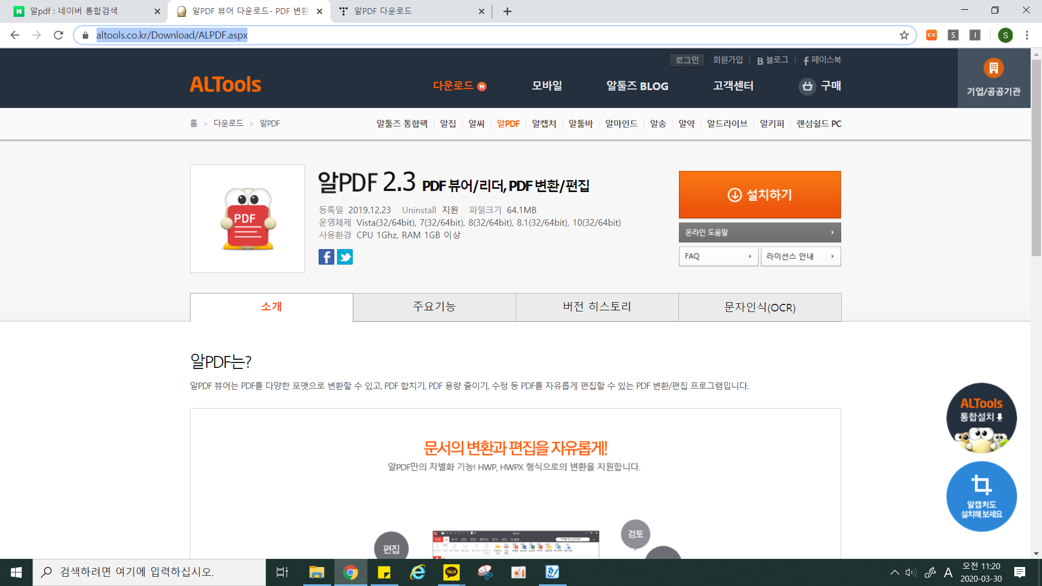Open KakaoTalk from the taskbar
Viewport: 1042px width, 586px height.
pyautogui.click(x=451, y=572)
